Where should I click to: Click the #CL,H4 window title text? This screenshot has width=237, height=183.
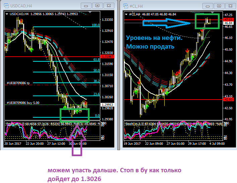point(136,6)
